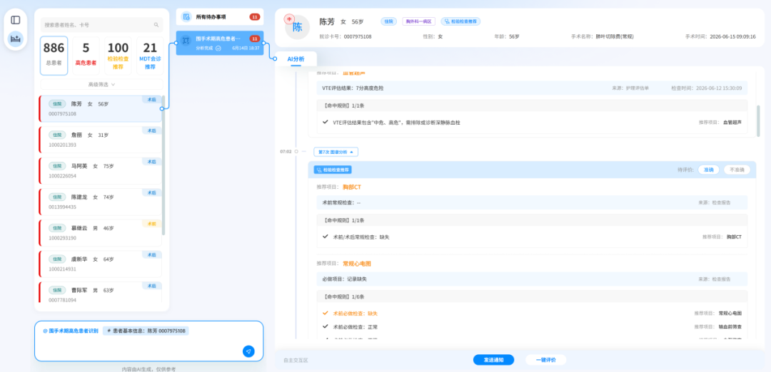Toggle the sidebar panel layout icon
This screenshot has height=372, width=771.
pos(15,20)
